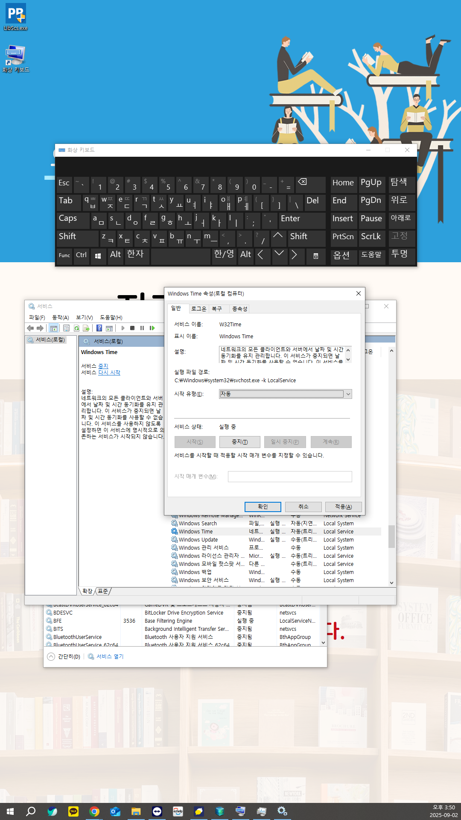Open TeamViewer from the taskbar
The height and width of the screenshot is (820, 461).
157,811
